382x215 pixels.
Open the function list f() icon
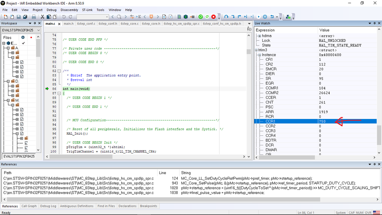click(249, 29)
